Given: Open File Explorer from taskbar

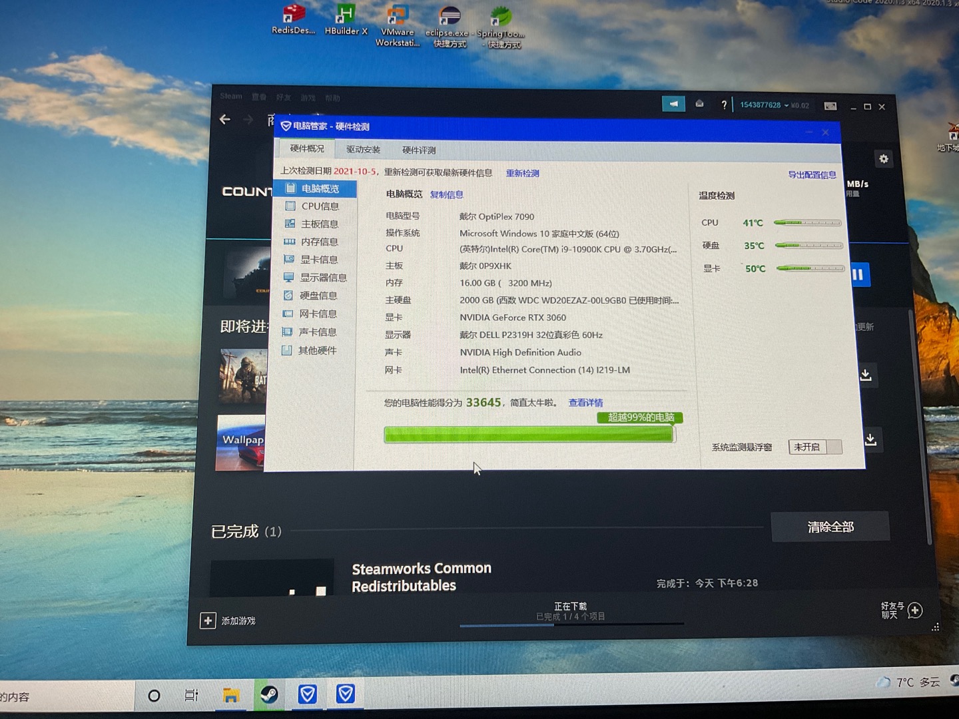Looking at the screenshot, I should click(231, 696).
